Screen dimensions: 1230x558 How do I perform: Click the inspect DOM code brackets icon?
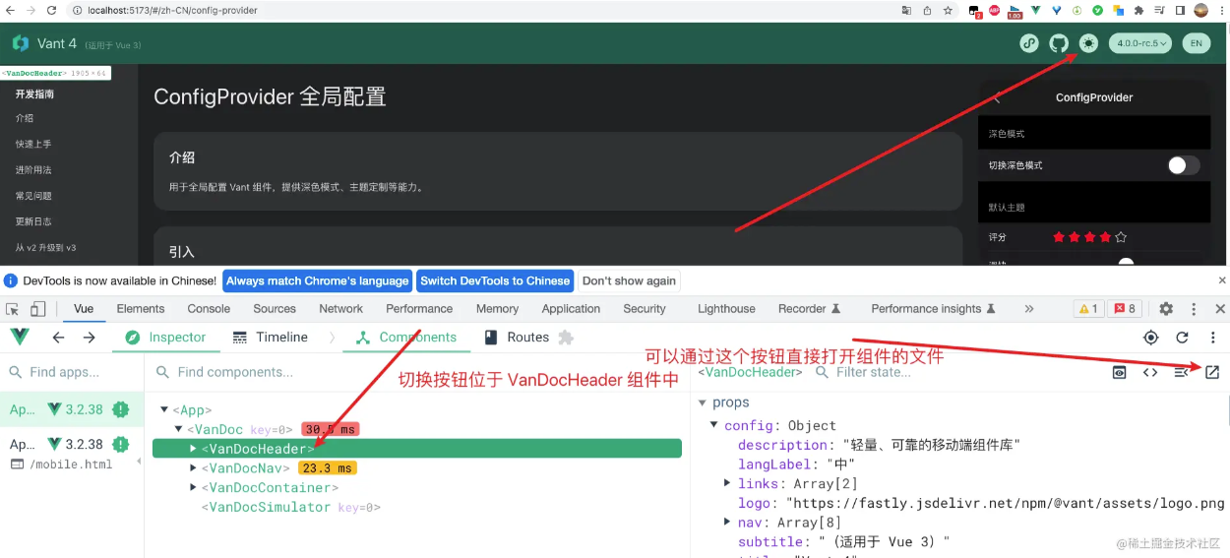coord(1149,372)
